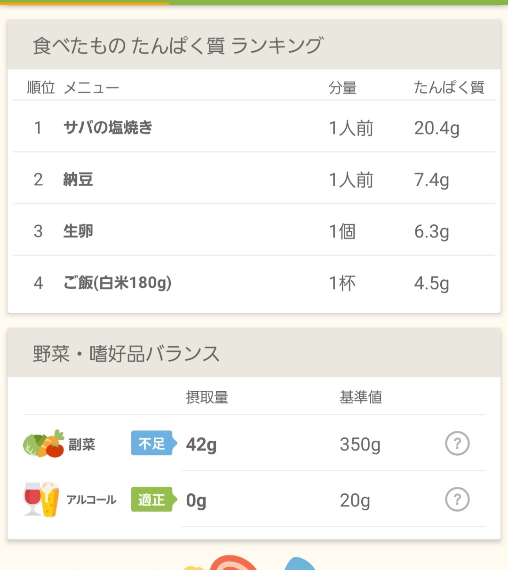Tap the 野菜・嗜好品バランス section header
508x570 pixels.
pyautogui.click(x=126, y=354)
